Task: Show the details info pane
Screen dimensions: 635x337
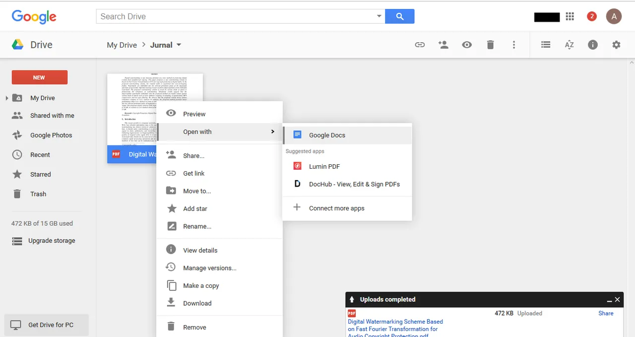Action: [x=593, y=45]
